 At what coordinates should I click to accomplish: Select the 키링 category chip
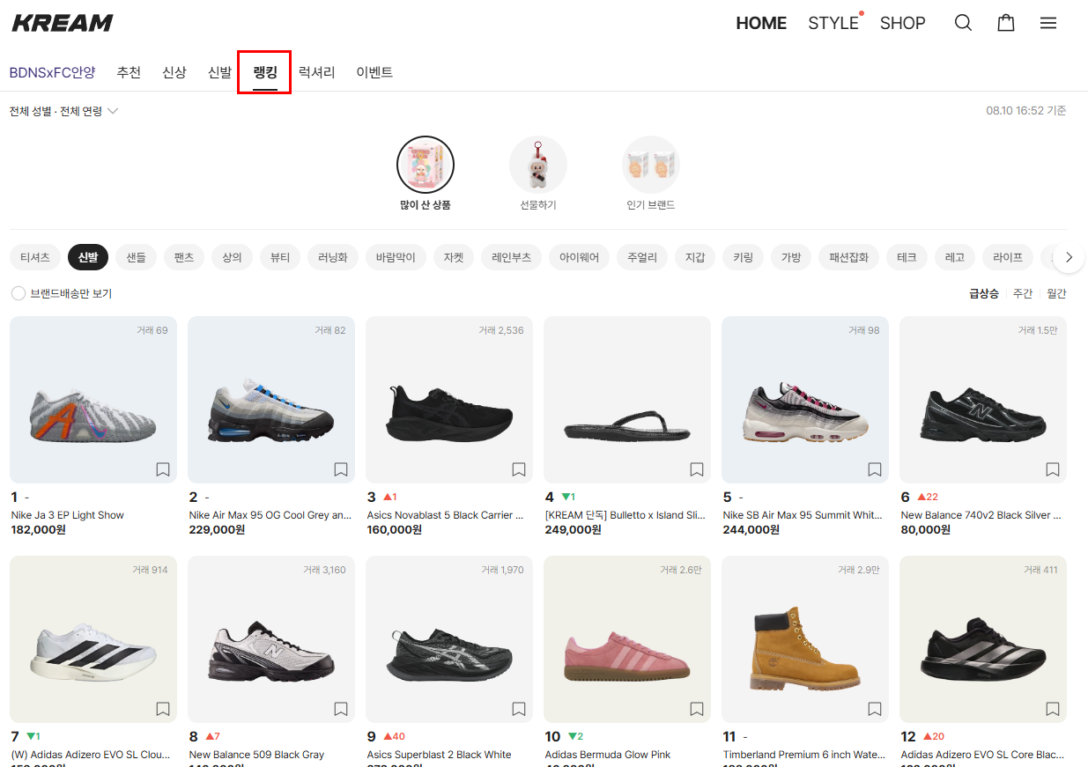click(x=743, y=257)
